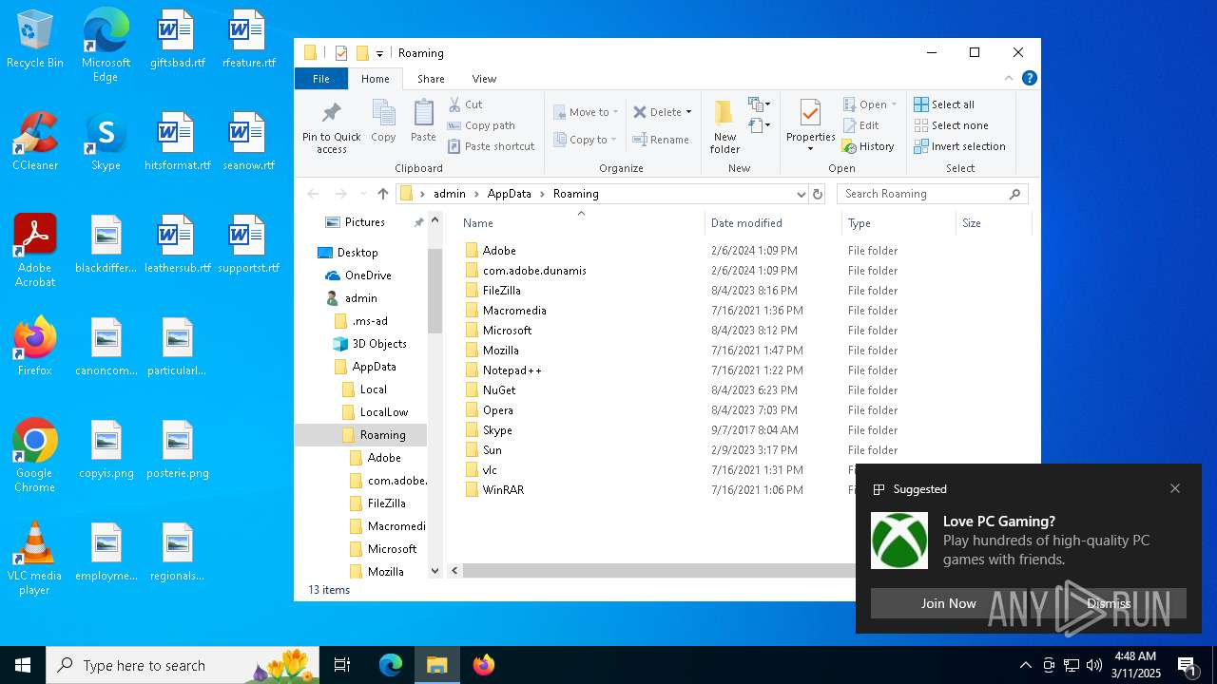Viewport: 1217px width, 684px height.
Task: Select LocalLow in navigation tree
Action: click(383, 412)
